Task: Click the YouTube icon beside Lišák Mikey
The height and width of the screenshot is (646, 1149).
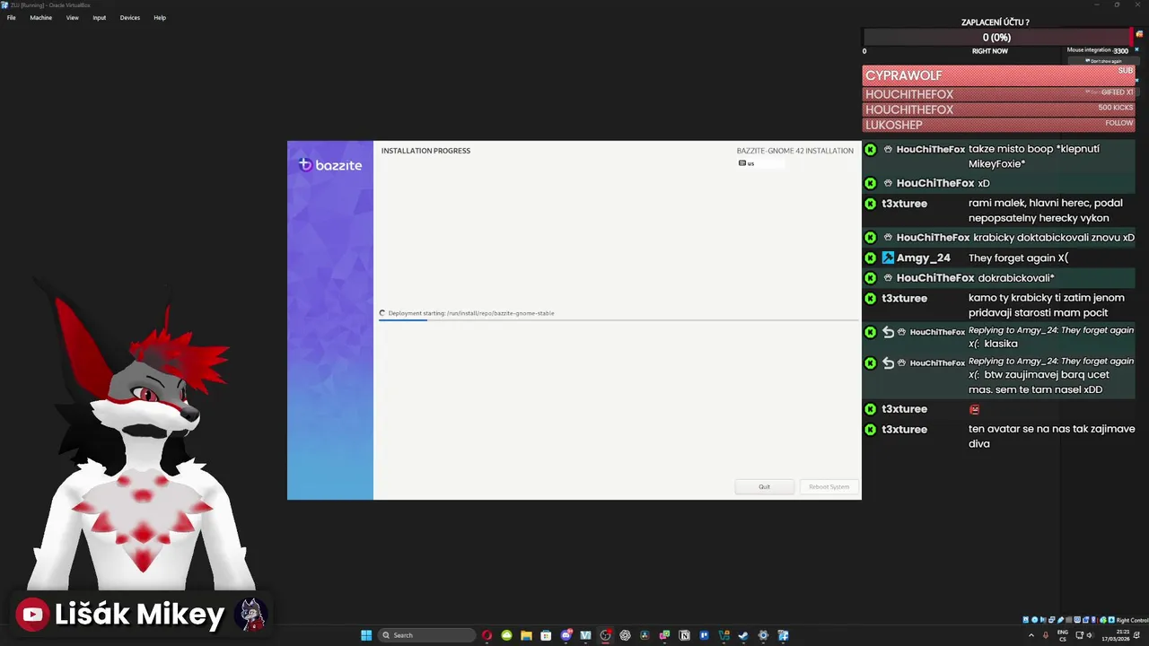Action: [x=32, y=615]
